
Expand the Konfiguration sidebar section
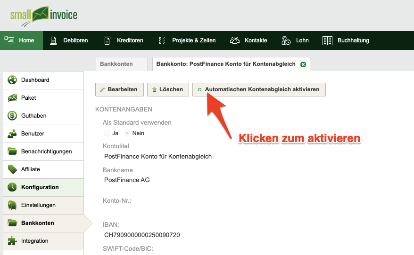[x=43, y=187]
